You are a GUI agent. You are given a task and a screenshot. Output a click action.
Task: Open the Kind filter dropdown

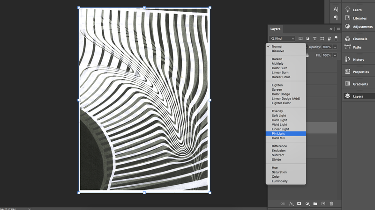coord(283,38)
